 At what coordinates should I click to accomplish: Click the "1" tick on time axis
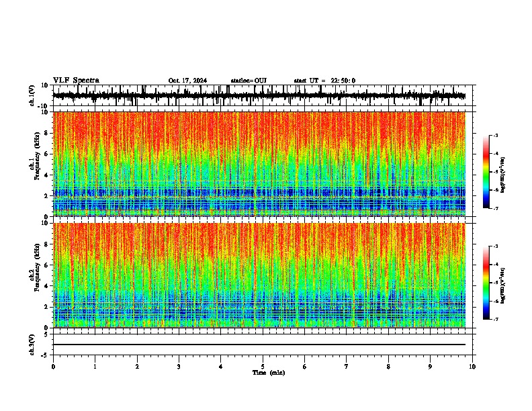point(95,367)
